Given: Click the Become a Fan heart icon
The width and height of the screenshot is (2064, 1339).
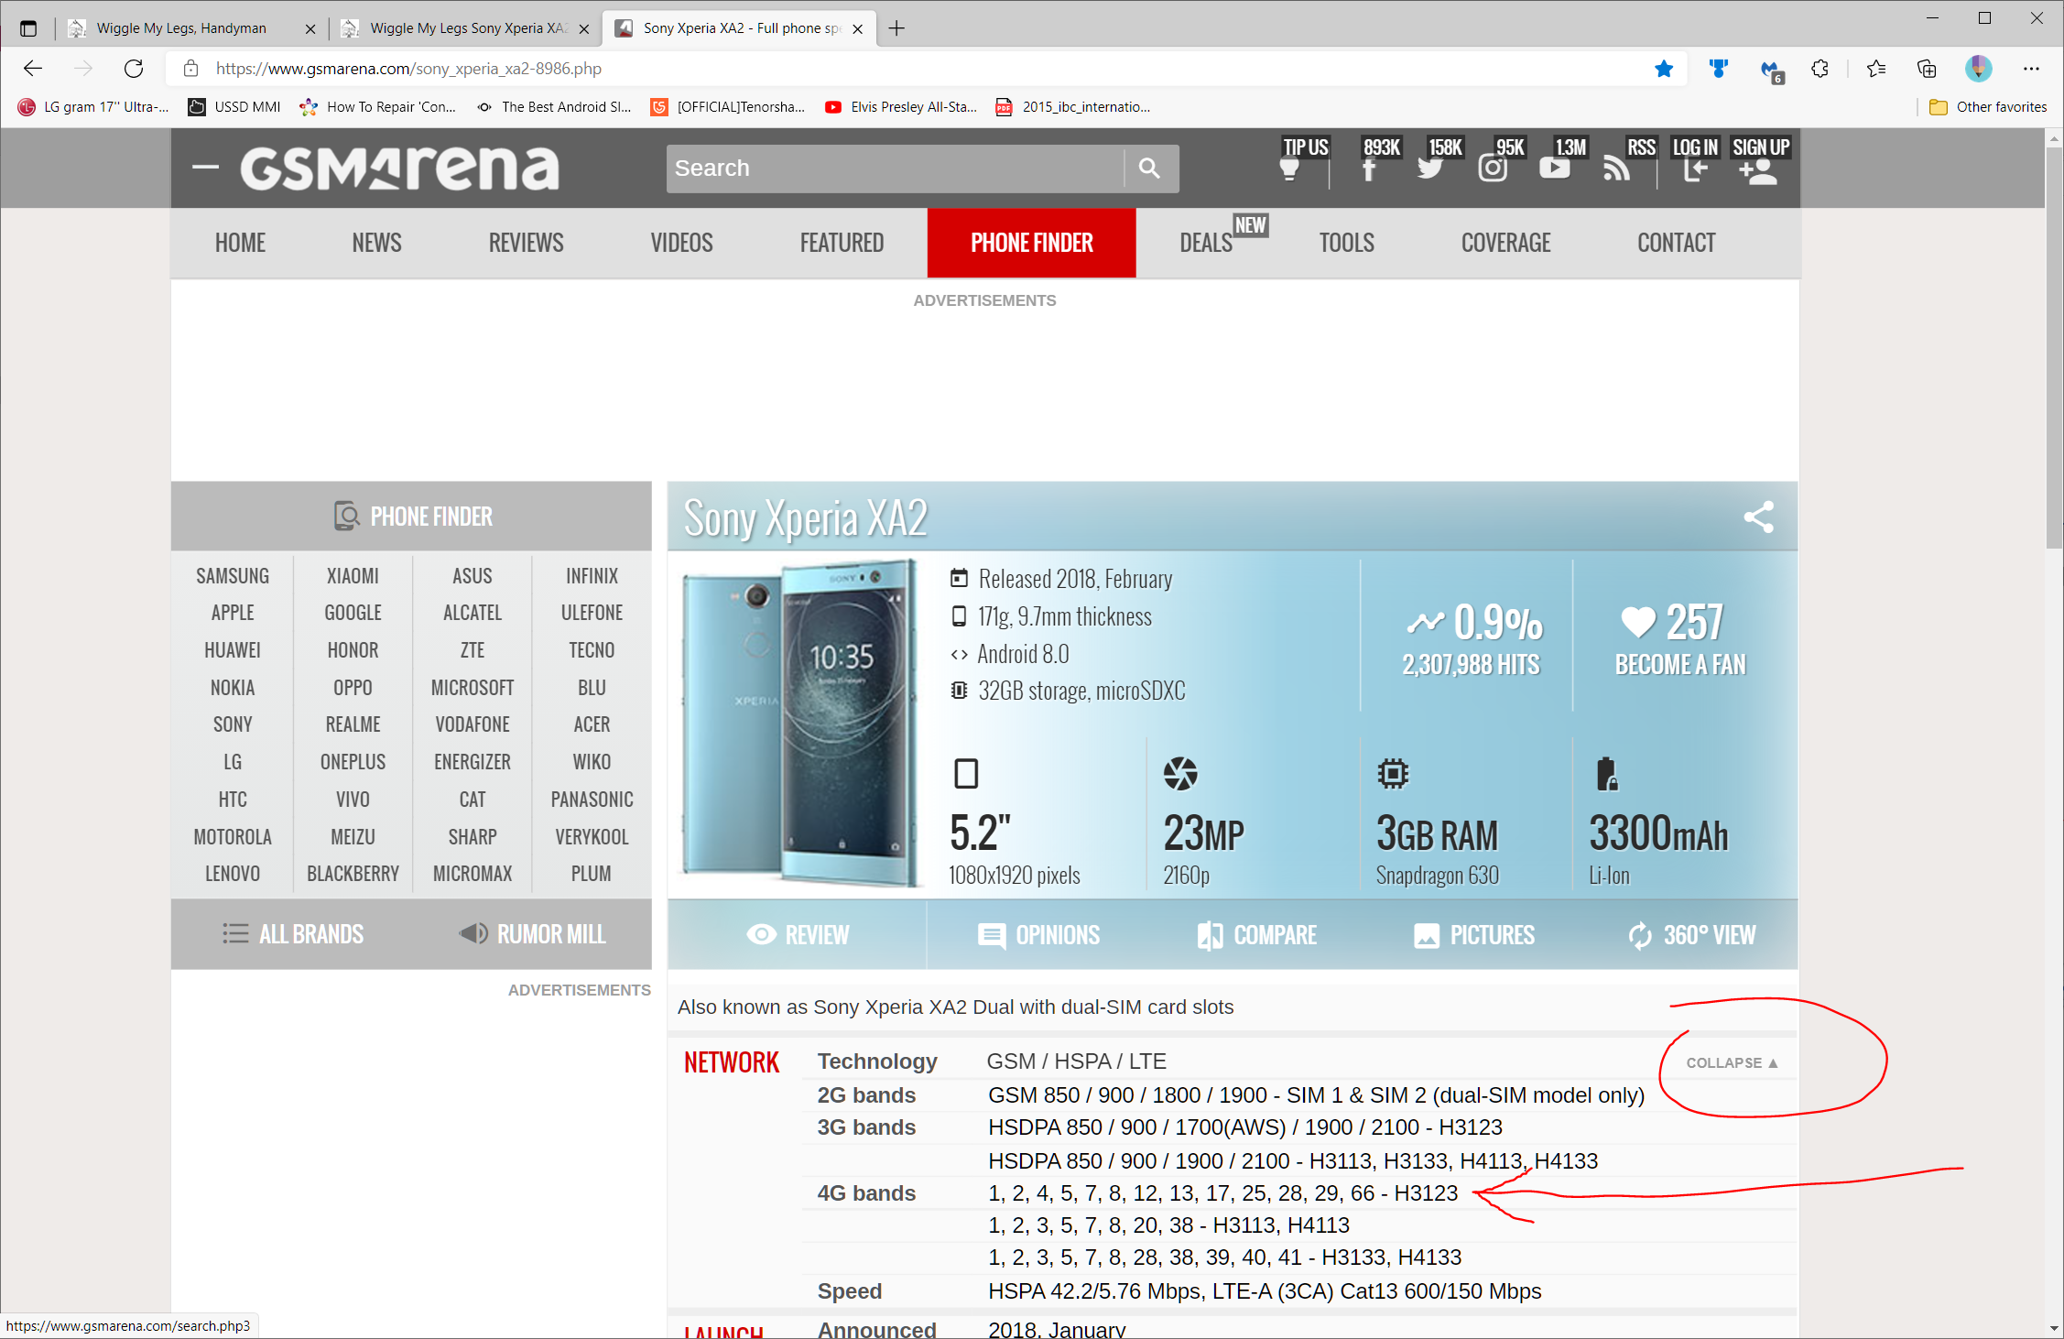Looking at the screenshot, I should point(1634,618).
